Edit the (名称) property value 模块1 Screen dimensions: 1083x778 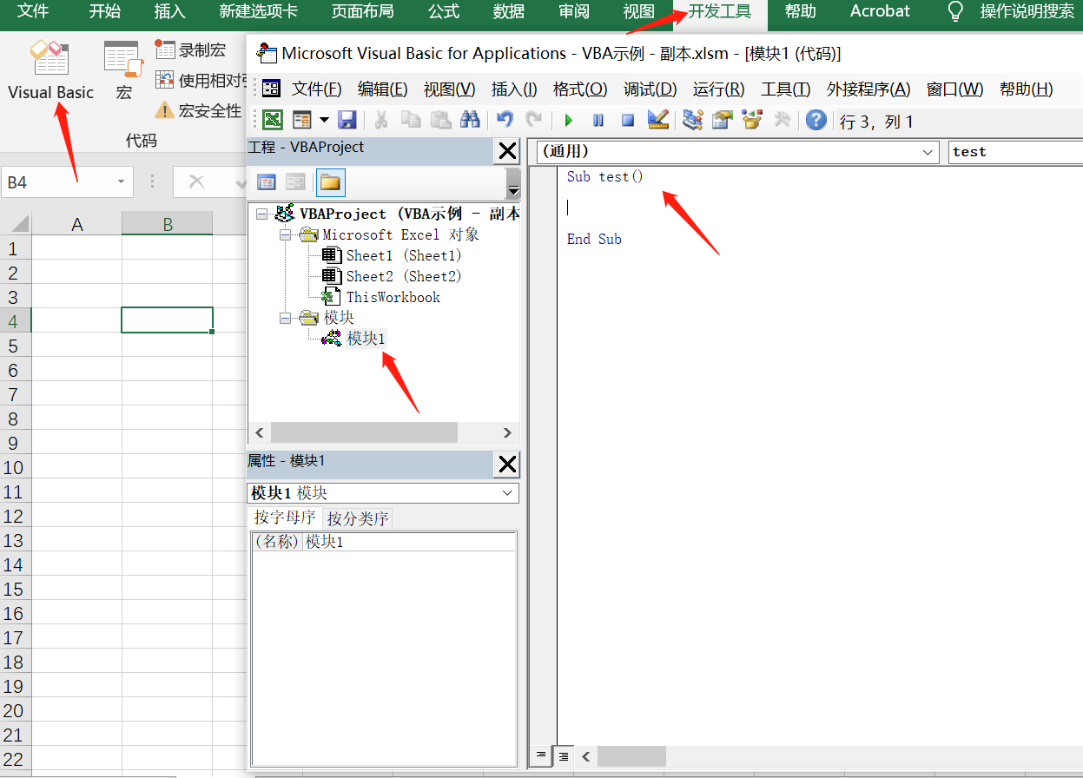(x=409, y=542)
